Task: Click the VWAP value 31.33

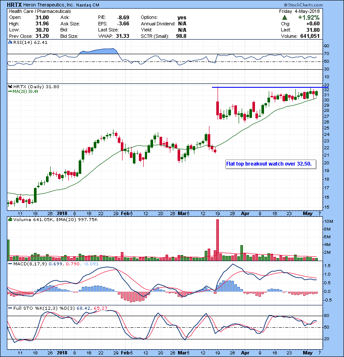Action: (x=123, y=36)
